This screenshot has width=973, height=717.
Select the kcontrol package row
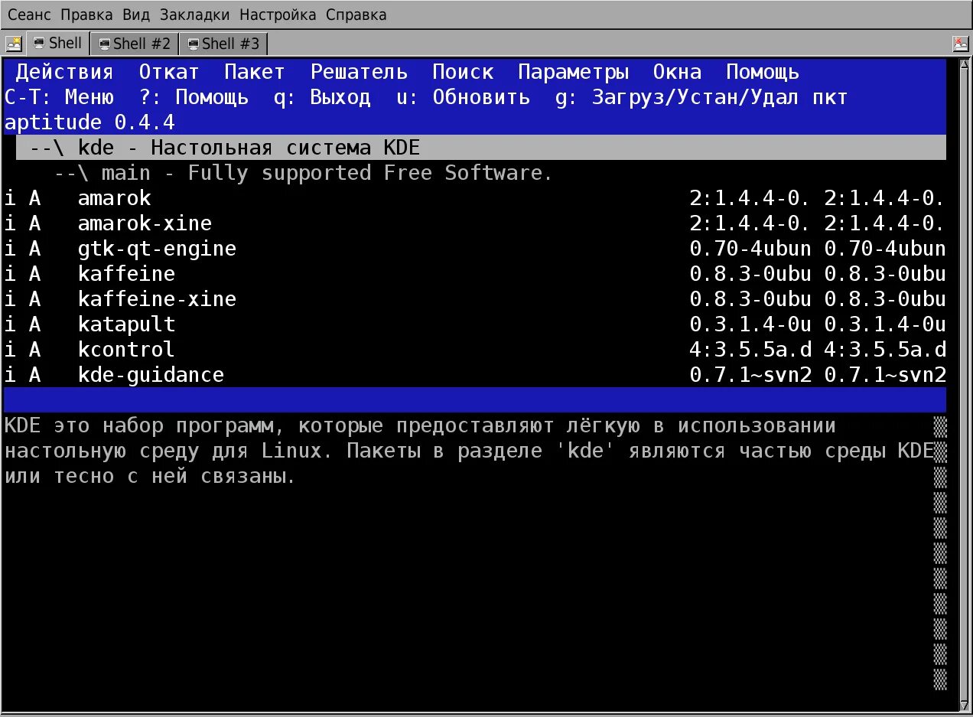(475, 350)
